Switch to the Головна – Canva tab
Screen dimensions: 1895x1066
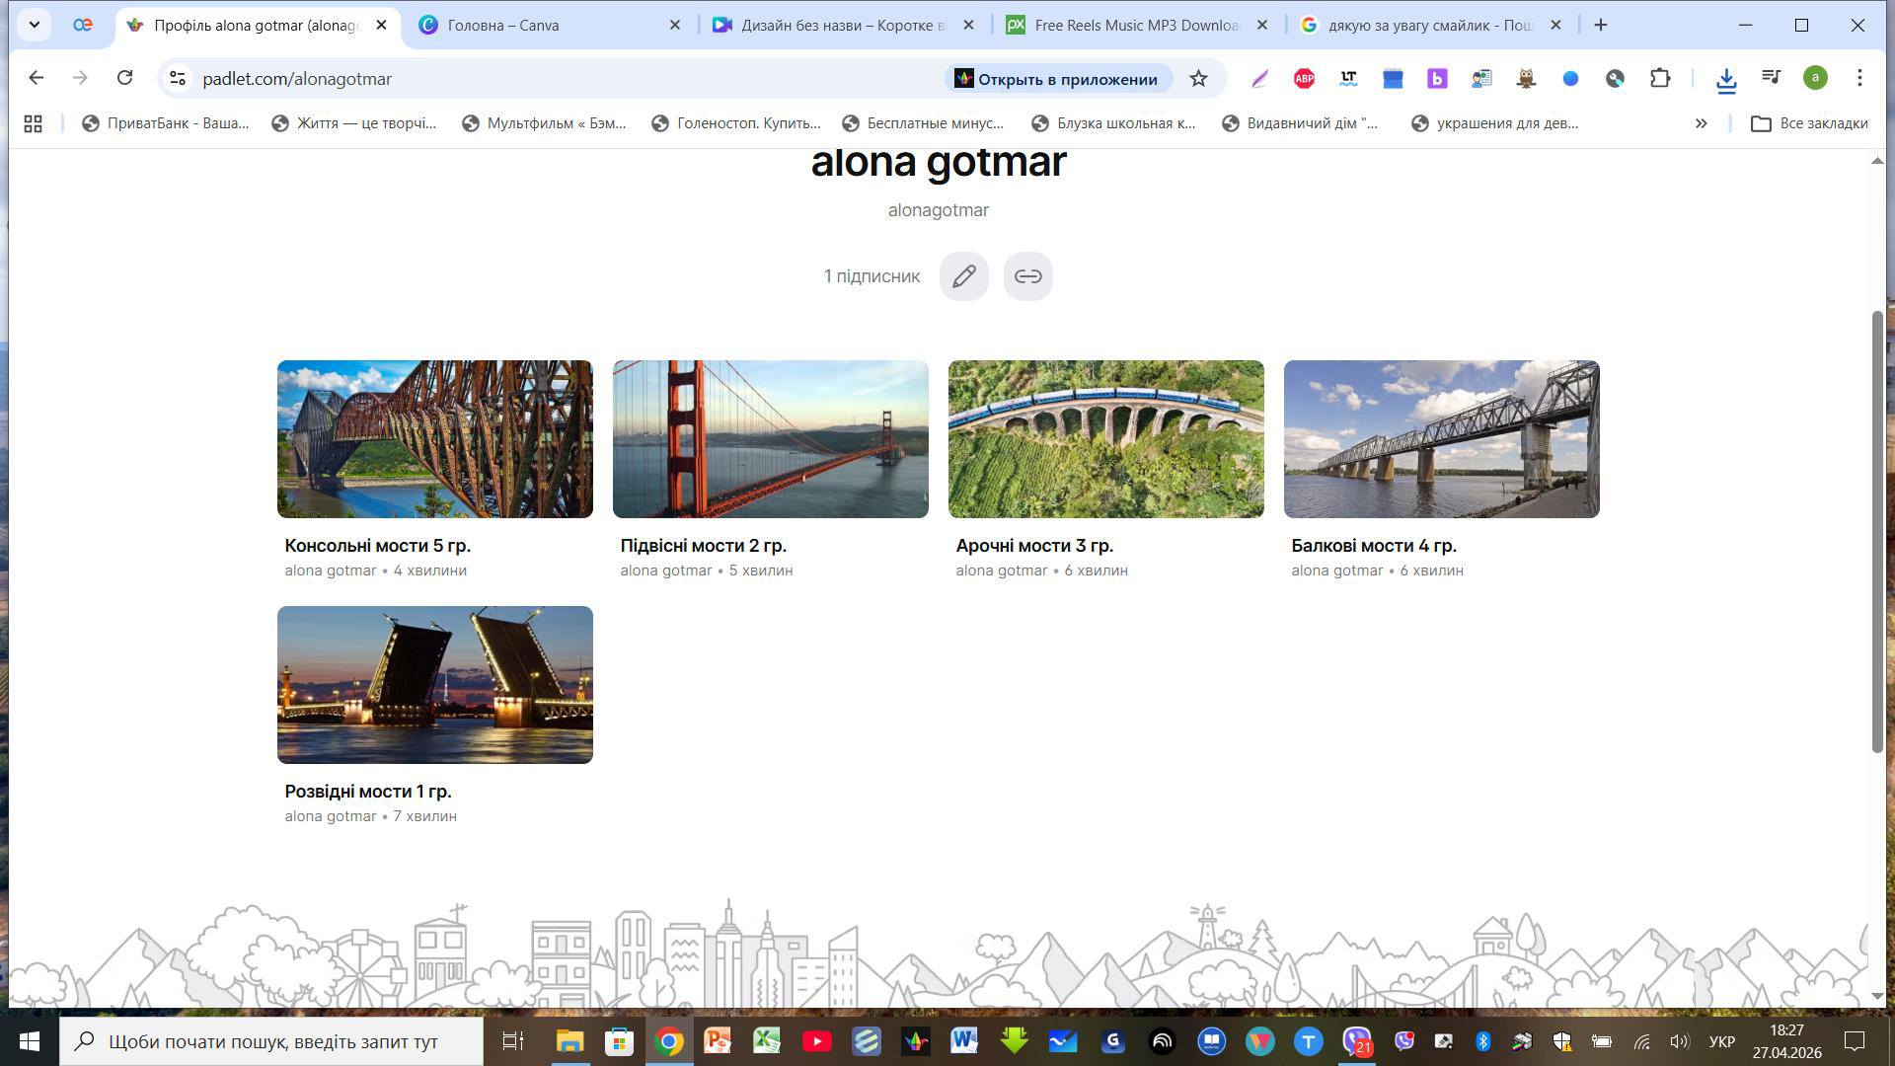(550, 26)
